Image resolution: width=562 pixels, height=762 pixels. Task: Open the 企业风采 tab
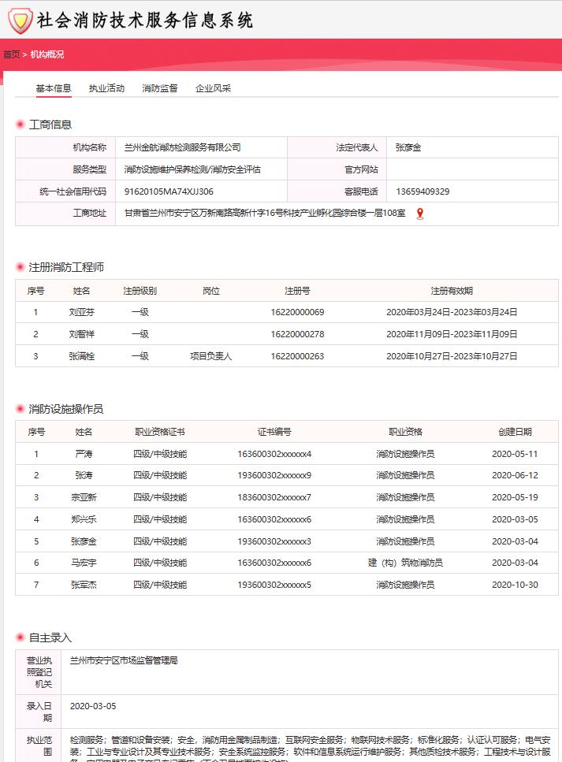point(213,88)
